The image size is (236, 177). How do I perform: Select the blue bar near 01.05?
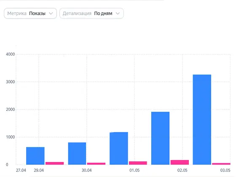click(119, 148)
